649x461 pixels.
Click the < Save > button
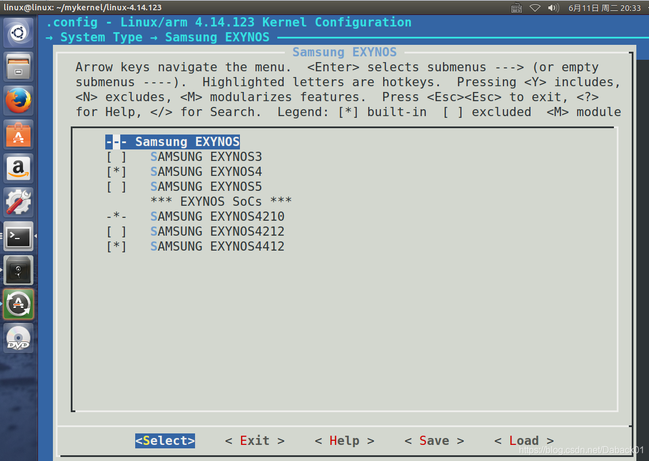click(434, 441)
